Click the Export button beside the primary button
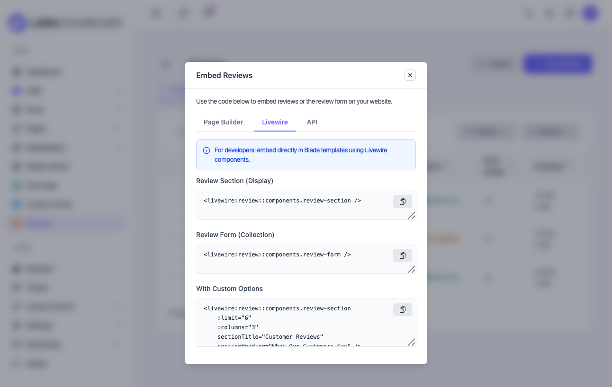The width and height of the screenshot is (612, 387). pyautogui.click(x=494, y=64)
